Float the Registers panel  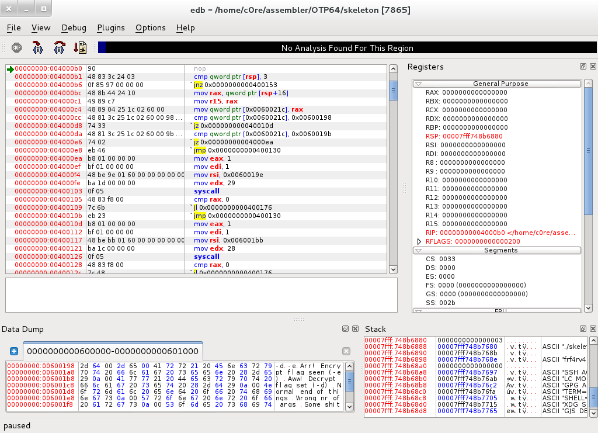click(583, 67)
